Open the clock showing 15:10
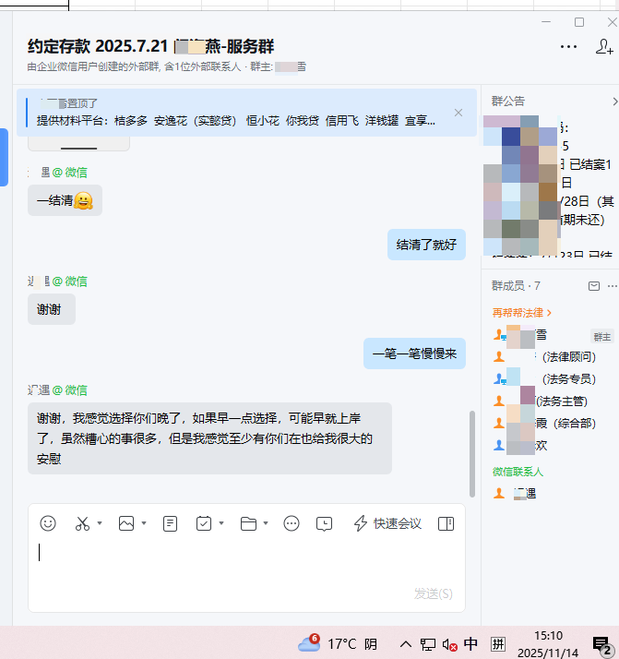 (x=548, y=644)
